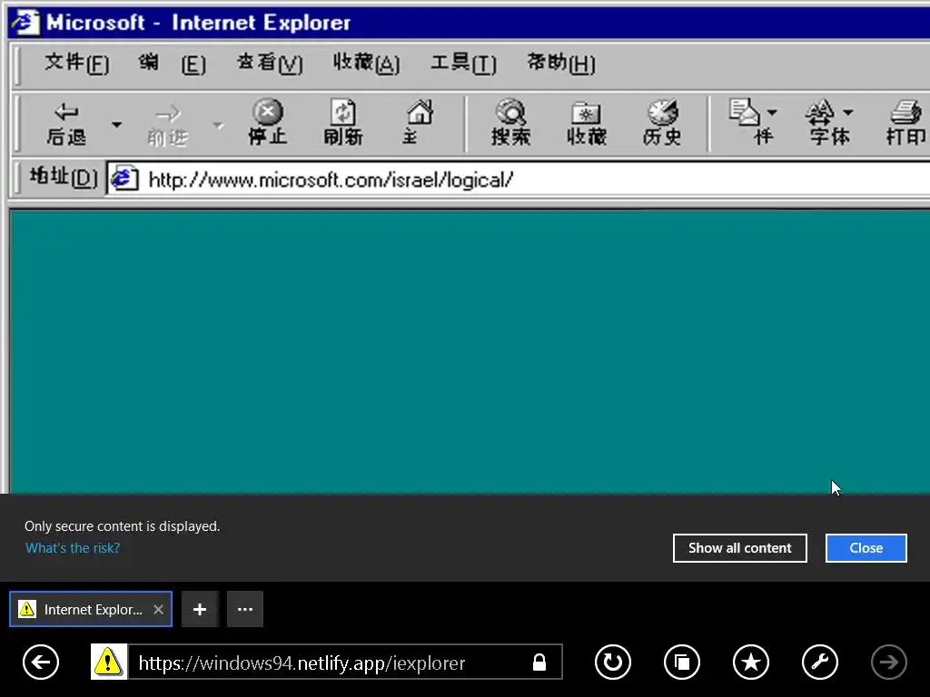This screenshot has height=697, width=930.
Task: Click the Show all content button
Action: click(739, 548)
